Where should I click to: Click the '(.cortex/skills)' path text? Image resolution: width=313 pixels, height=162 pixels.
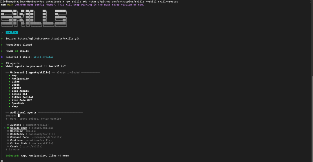pyautogui.click(x=41, y=143)
